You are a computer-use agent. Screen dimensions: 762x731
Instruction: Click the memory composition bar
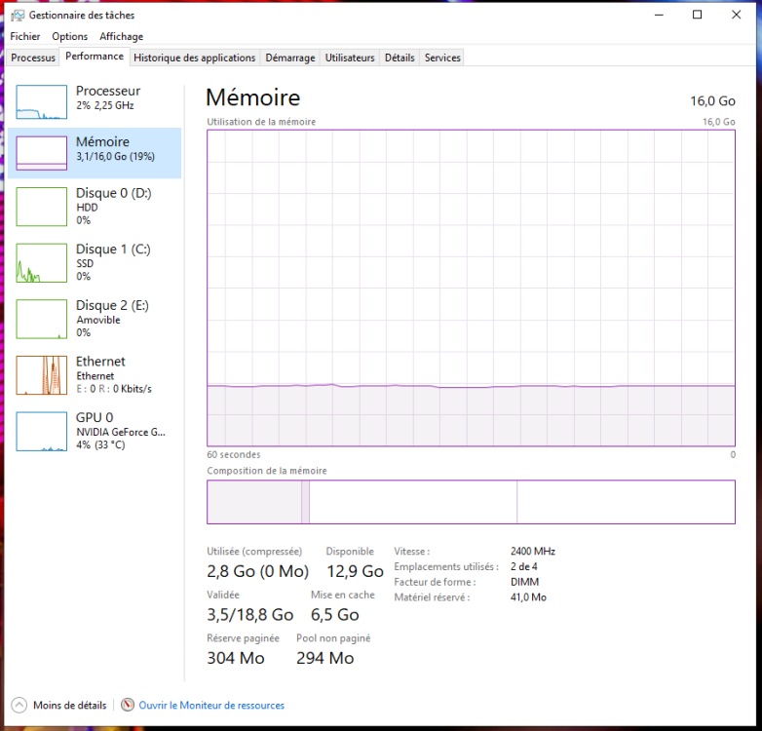471,502
